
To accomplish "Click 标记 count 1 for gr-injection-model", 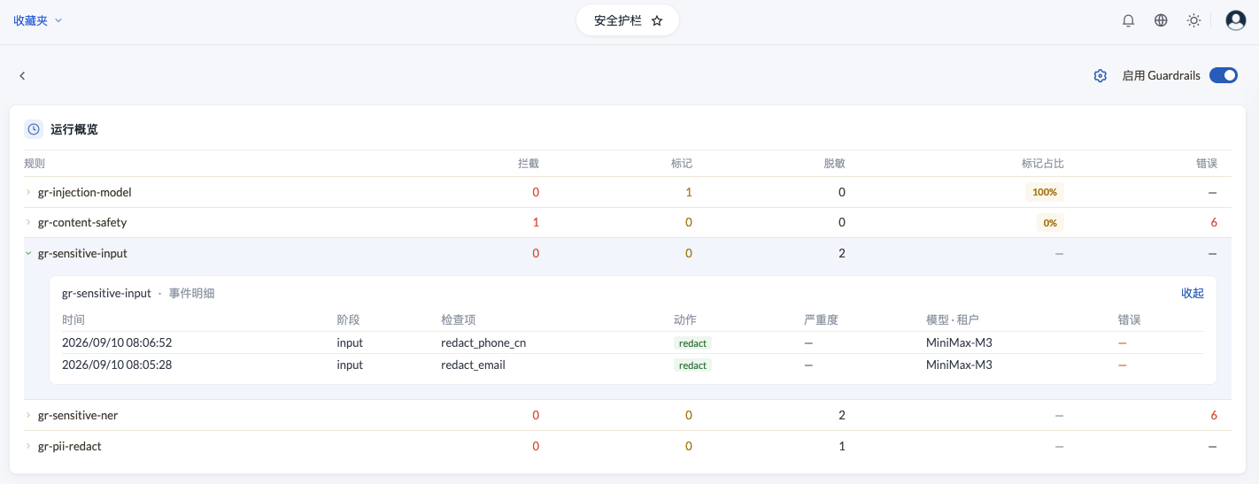I will click(689, 192).
